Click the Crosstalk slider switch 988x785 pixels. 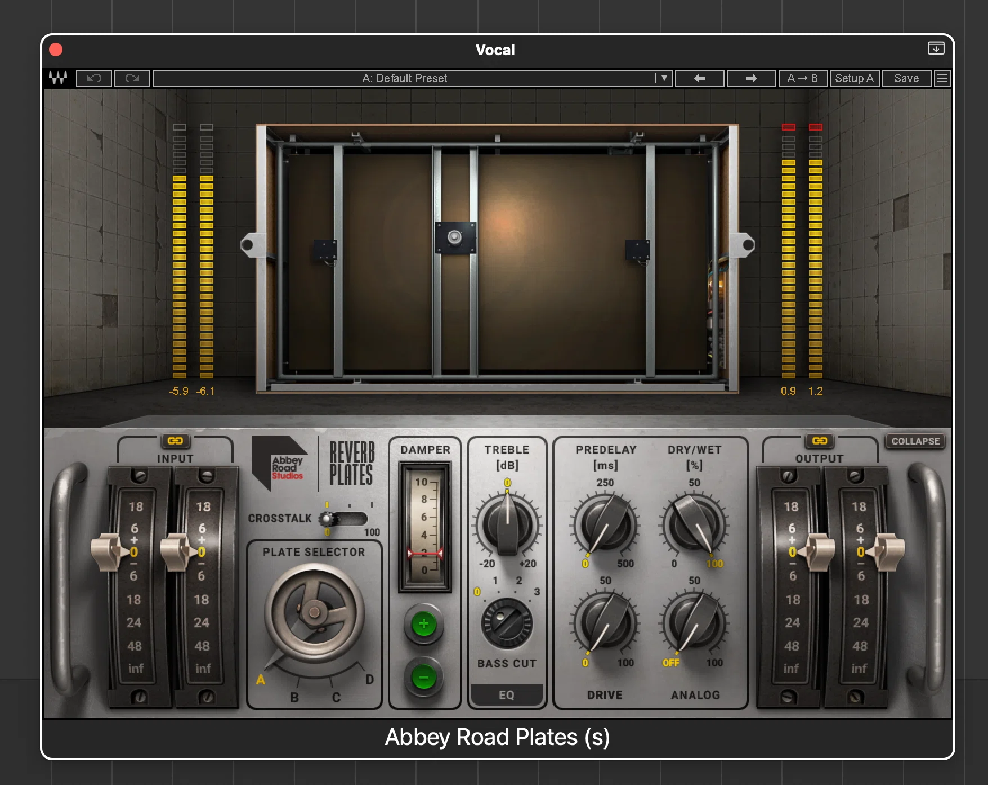pos(343,518)
